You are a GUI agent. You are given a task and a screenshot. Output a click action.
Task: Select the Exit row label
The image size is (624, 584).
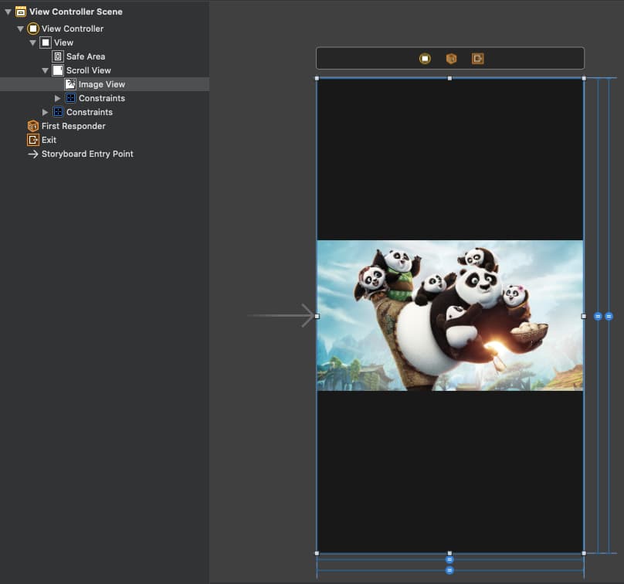49,140
